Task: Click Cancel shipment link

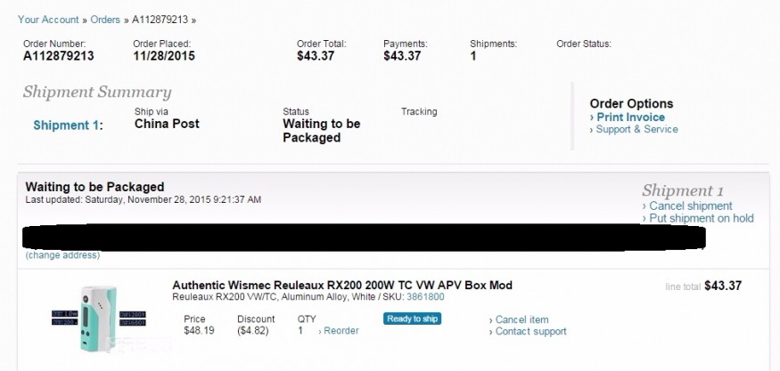Action: (691, 206)
